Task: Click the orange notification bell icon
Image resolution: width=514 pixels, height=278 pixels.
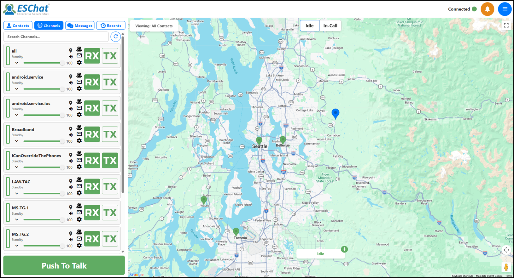Action: (487, 9)
